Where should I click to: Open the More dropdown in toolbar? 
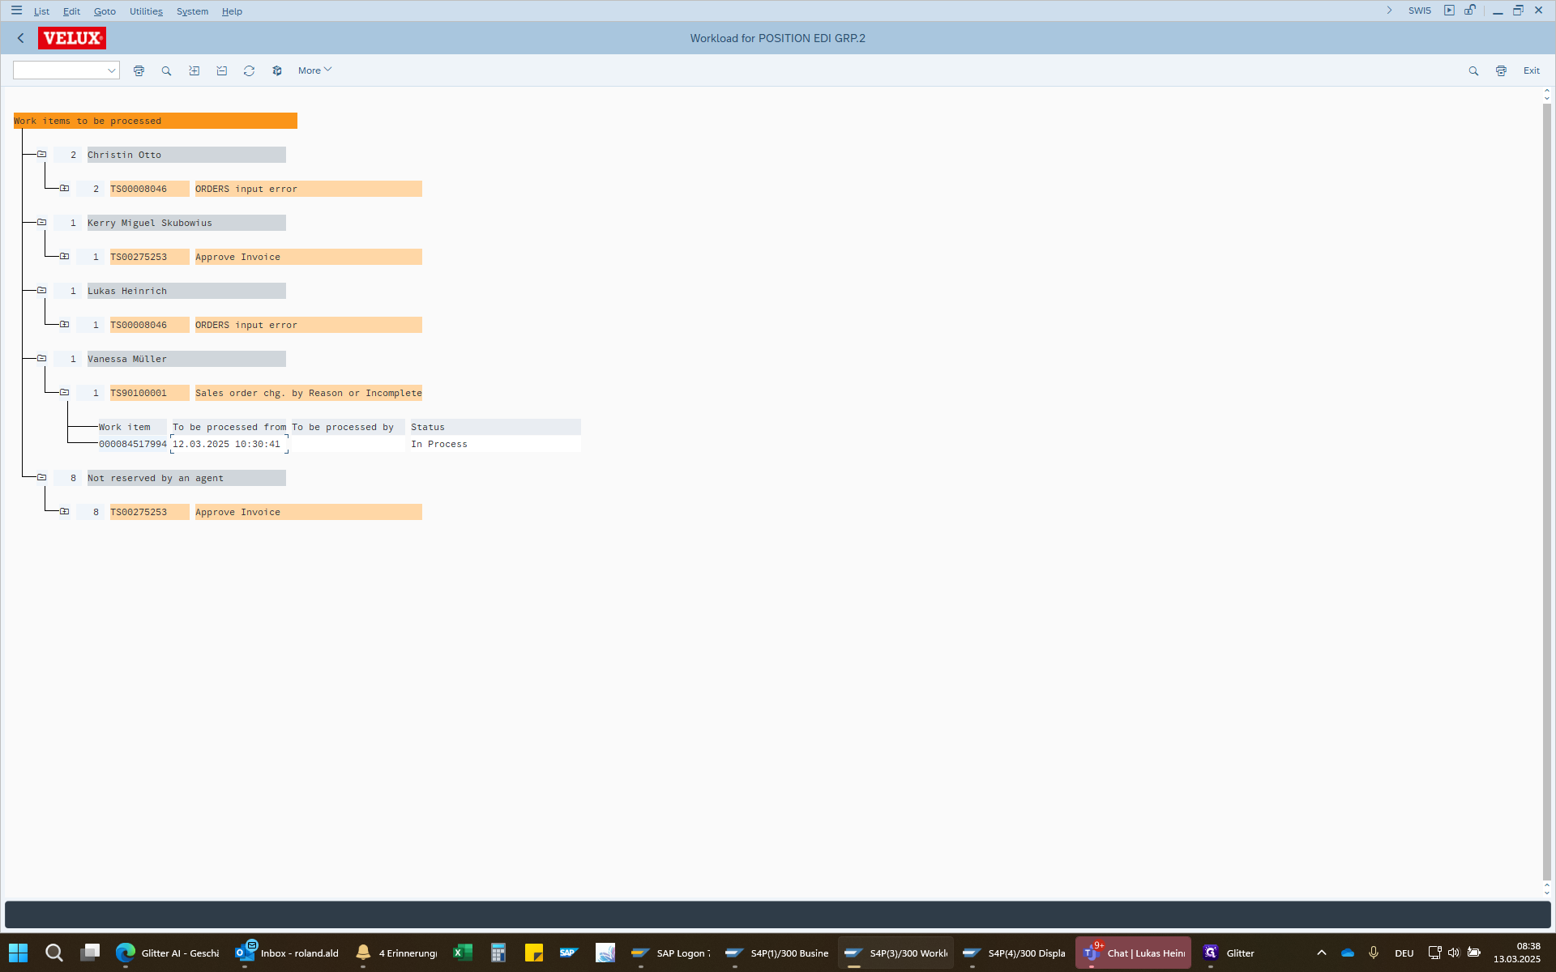click(x=314, y=70)
